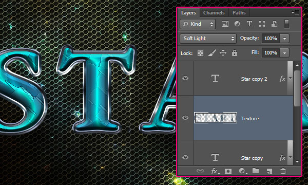Click the Fill label
The image size is (308, 185).
tap(255, 52)
